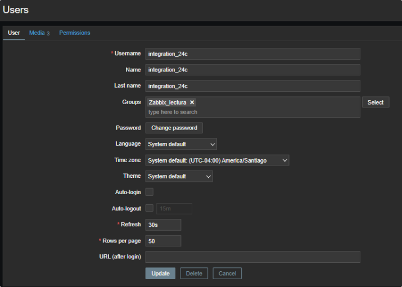Click the Update button
This screenshot has width=402, height=287.
160,273
